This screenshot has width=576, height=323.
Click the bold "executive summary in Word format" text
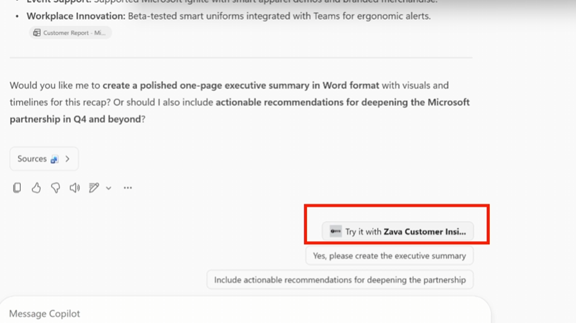point(241,86)
